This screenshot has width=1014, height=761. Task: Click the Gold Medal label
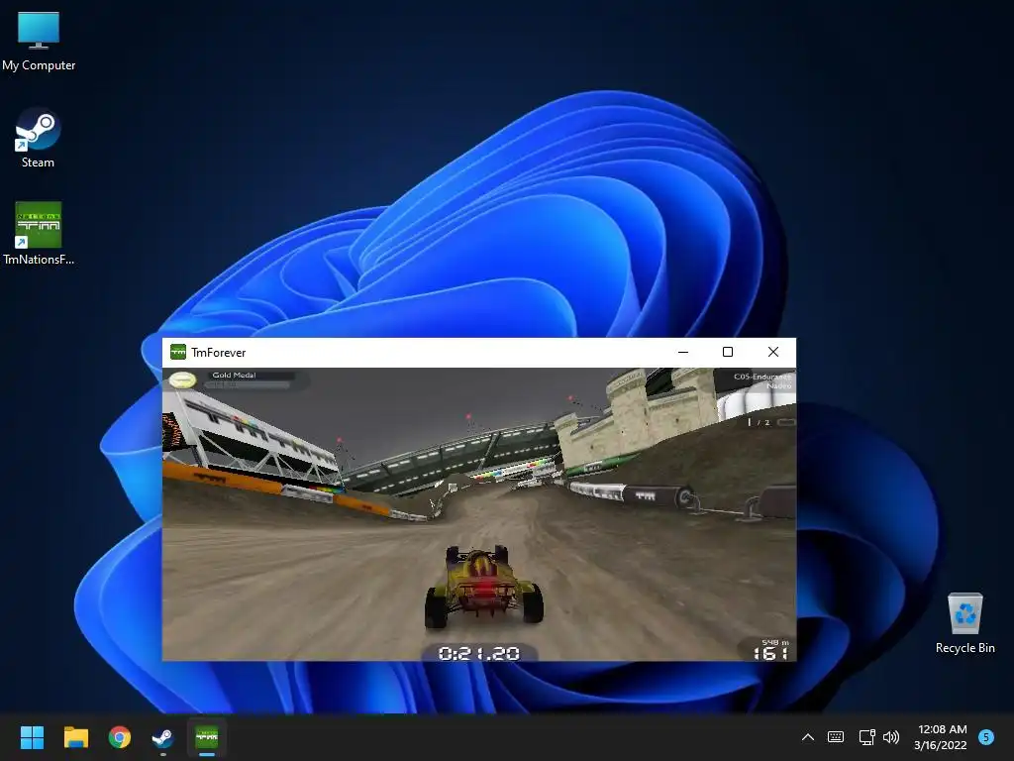click(234, 376)
